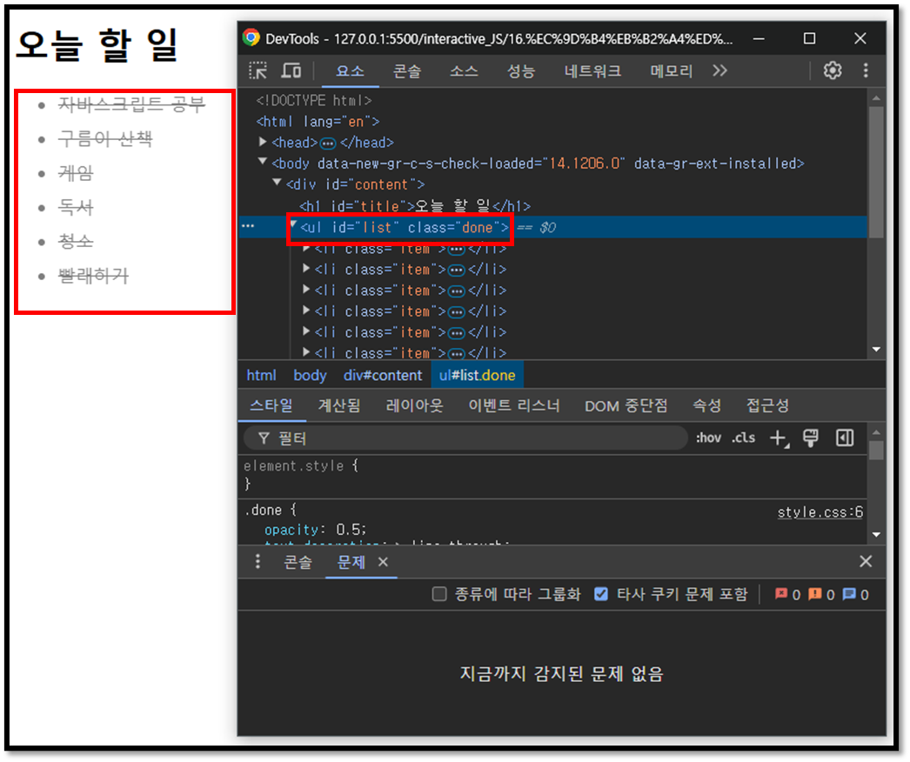Enable 종류에 따라 그룹화 checkbox
The width and height of the screenshot is (910, 762).
pos(439,594)
